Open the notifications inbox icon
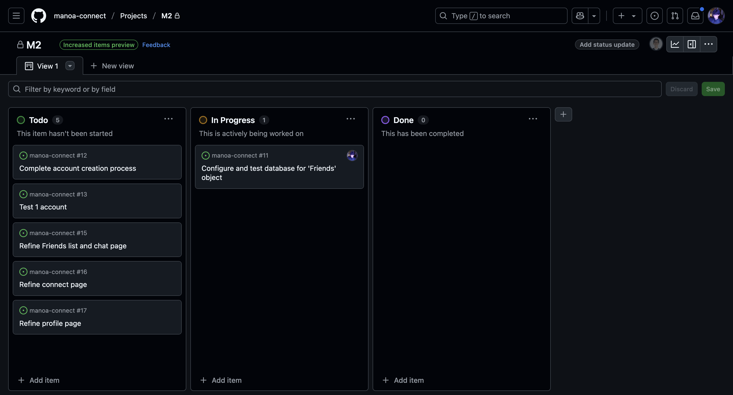733x395 pixels. click(x=695, y=16)
